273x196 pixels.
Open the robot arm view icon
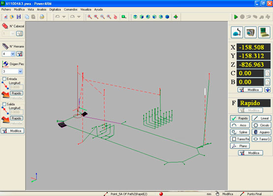[x=237, y=32]
